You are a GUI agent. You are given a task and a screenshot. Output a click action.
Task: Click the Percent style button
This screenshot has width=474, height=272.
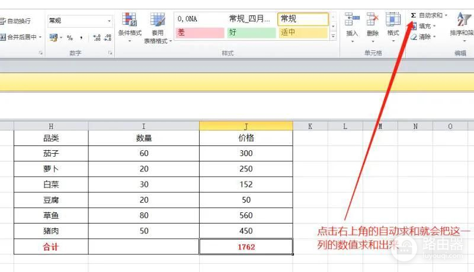click(x=70, y=38)
